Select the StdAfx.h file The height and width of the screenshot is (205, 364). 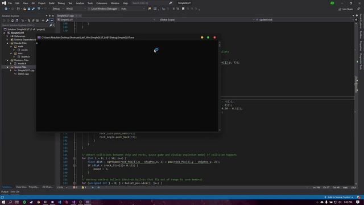point(25,57)
